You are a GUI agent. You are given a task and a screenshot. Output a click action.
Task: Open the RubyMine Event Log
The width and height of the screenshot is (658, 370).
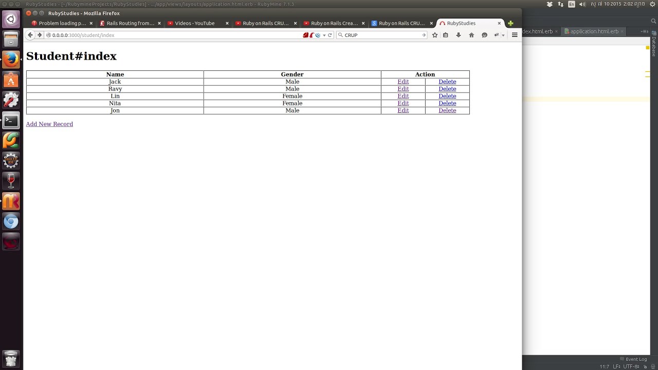pos(633,359)
